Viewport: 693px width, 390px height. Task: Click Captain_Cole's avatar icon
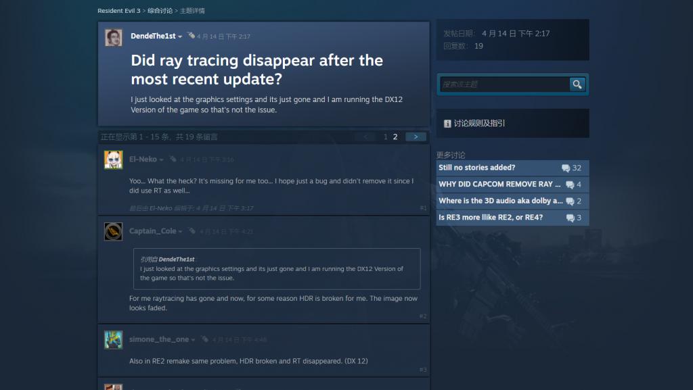point(113,232)
